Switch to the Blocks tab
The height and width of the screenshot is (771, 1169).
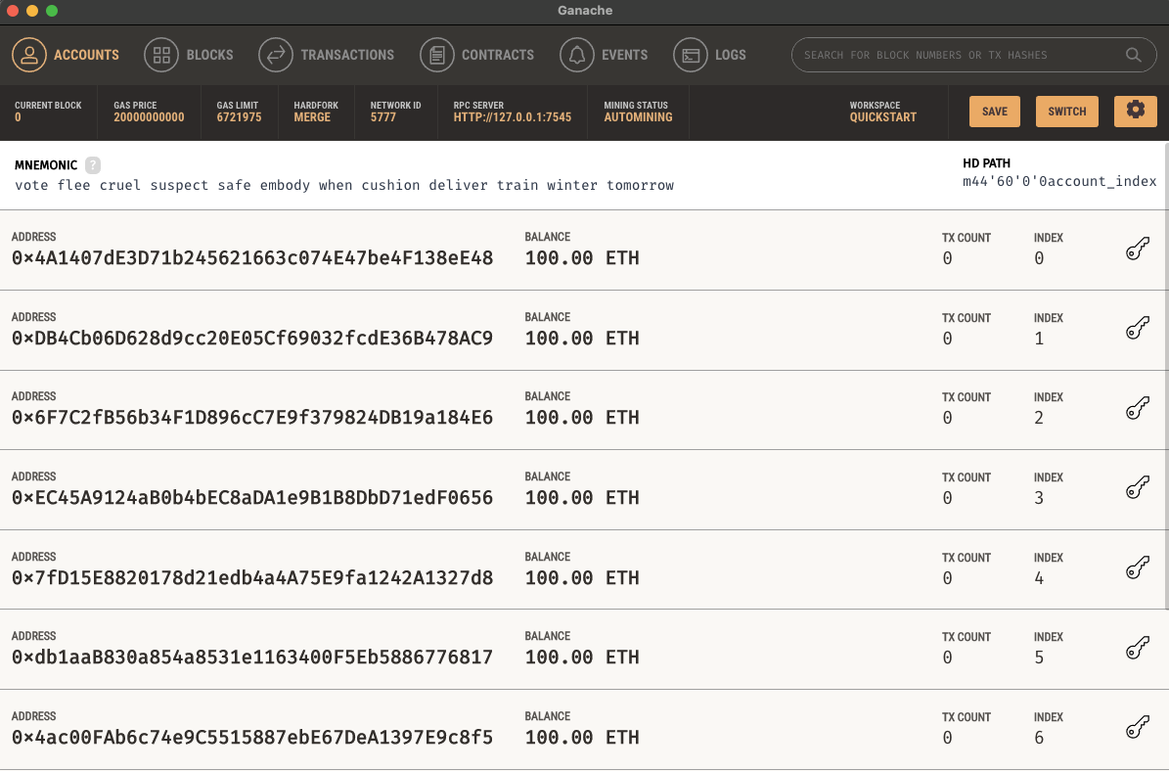tap(189, 55)
